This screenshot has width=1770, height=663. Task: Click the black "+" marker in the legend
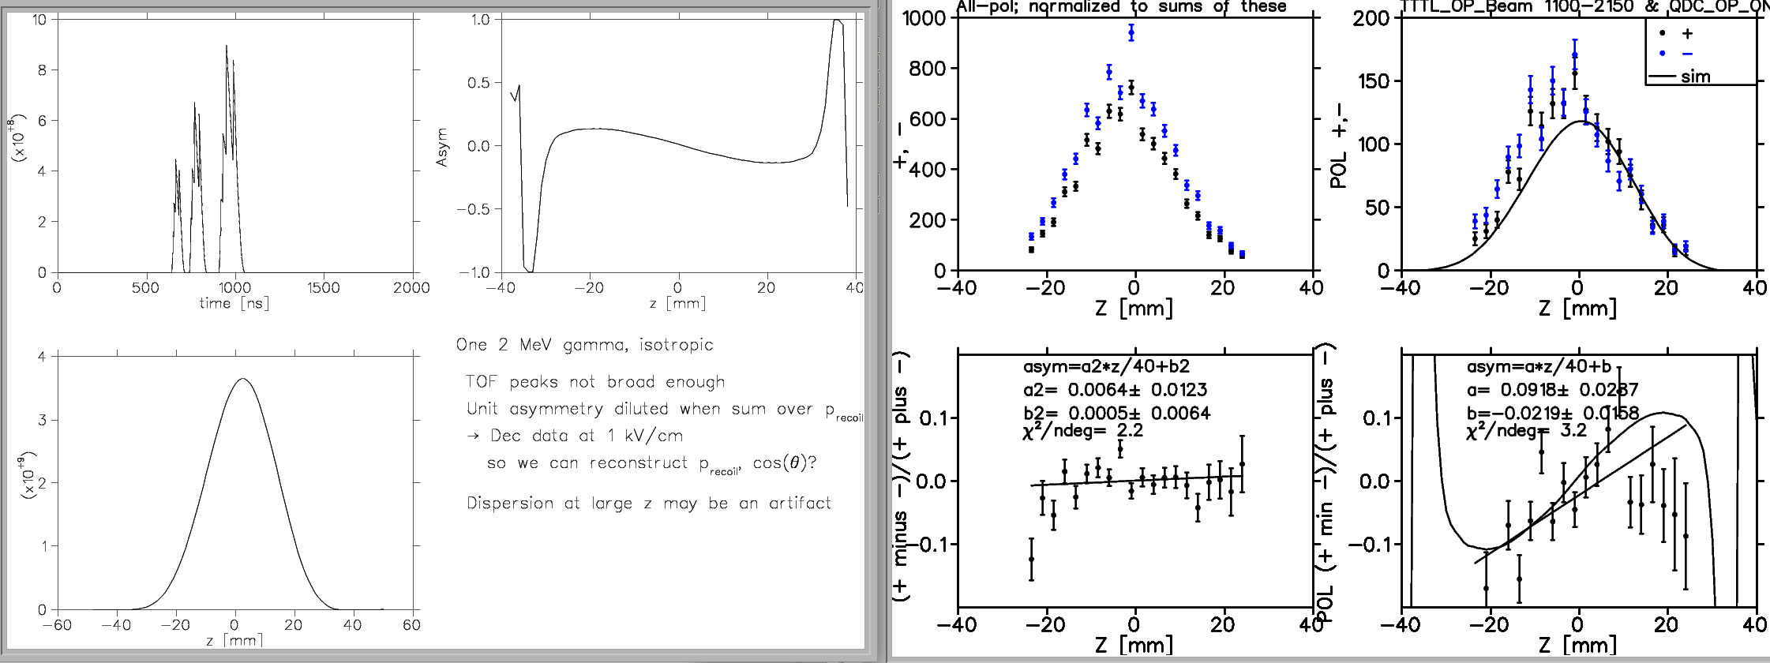pos(1663,34)
